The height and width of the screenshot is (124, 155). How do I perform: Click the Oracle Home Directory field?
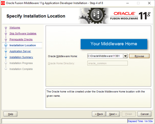pos(107,63)
